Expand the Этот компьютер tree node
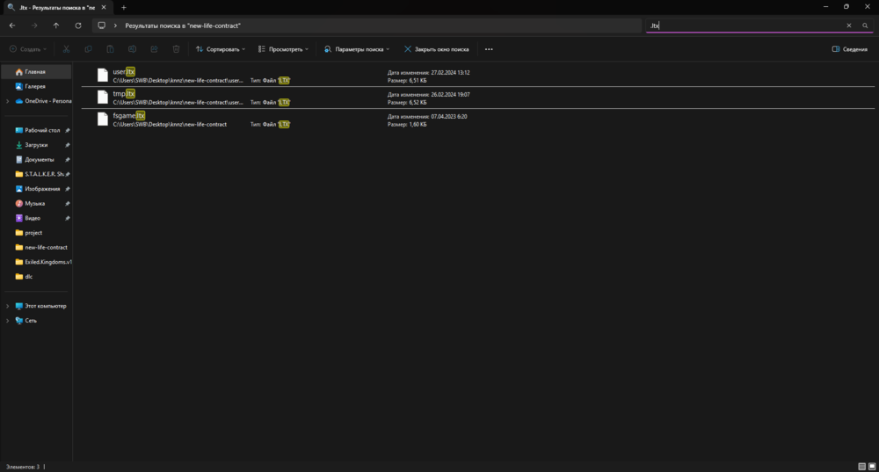Image resolution: width=879 pixels, height=472 pixels. tap(8, 306)
